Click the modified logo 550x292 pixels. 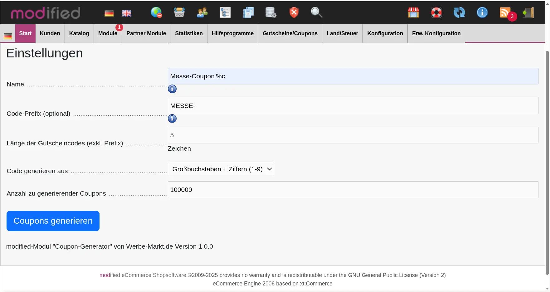(46, 13)
